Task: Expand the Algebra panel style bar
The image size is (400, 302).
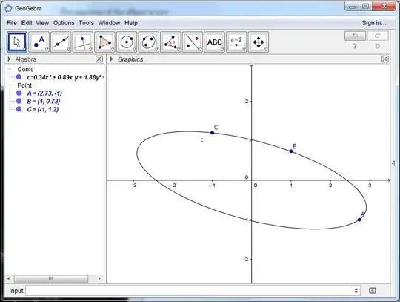Action: tap(9, 59)
